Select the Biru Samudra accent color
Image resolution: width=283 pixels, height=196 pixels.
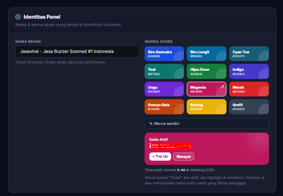point(164,54)
